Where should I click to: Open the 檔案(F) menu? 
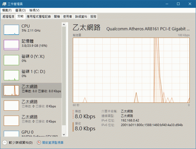[7, 10]
